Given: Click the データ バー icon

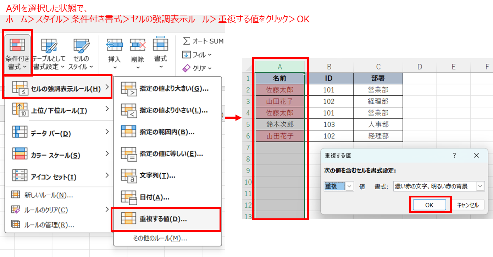Looking at the screenshot, I should (20, 132).
